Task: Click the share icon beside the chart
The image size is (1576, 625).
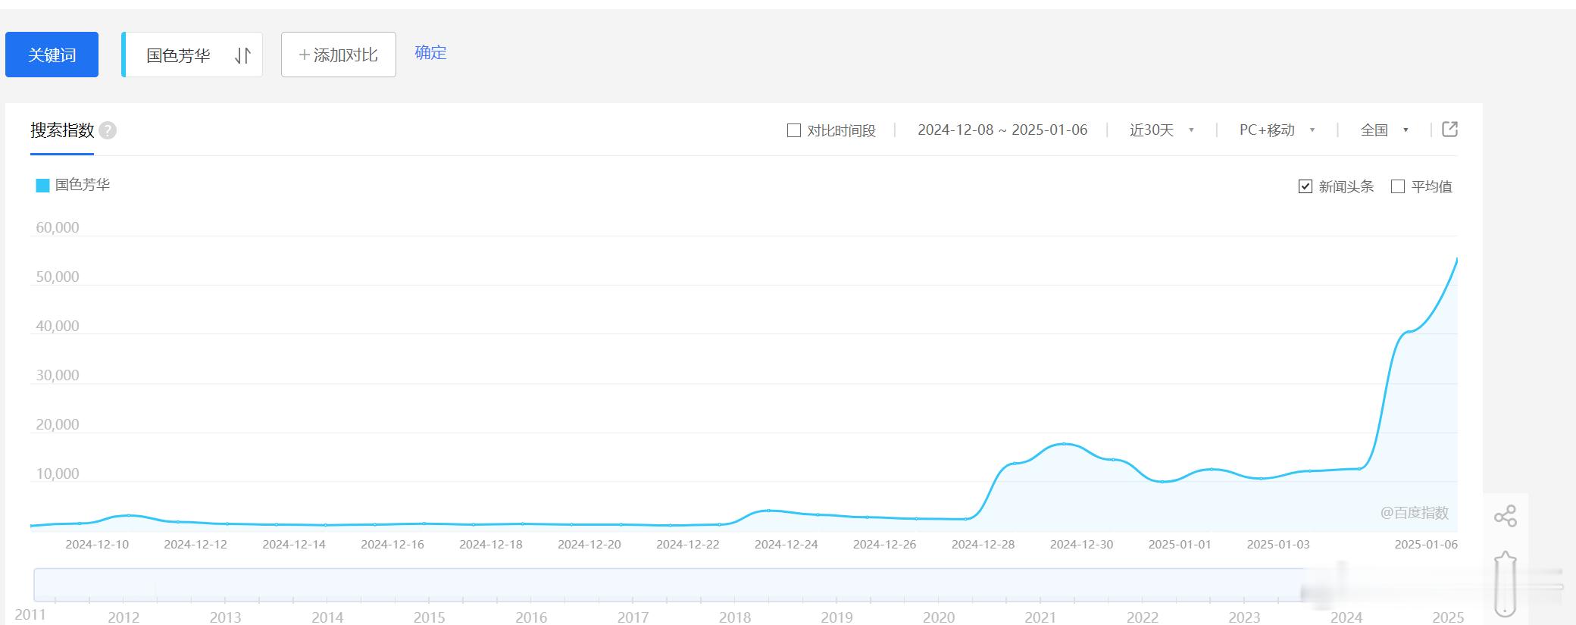Action: pos(1505,516)
